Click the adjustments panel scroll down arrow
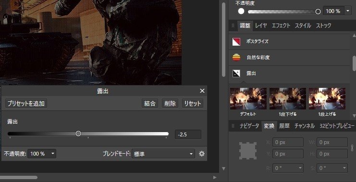The image size is (356, 182). pos(354,116)
